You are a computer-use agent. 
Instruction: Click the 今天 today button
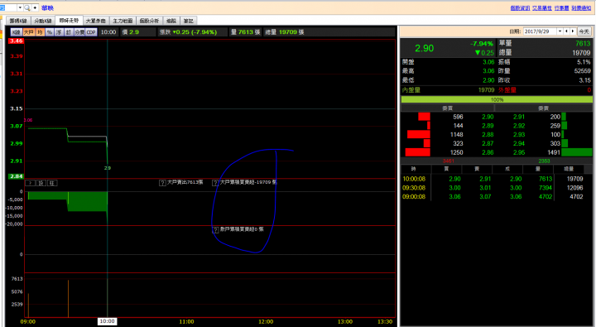(x=584, y=31)
